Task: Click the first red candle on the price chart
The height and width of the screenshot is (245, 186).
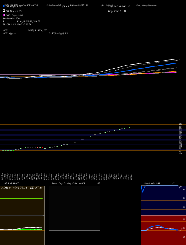Action: pyautogui.click(x=38, y=147)
